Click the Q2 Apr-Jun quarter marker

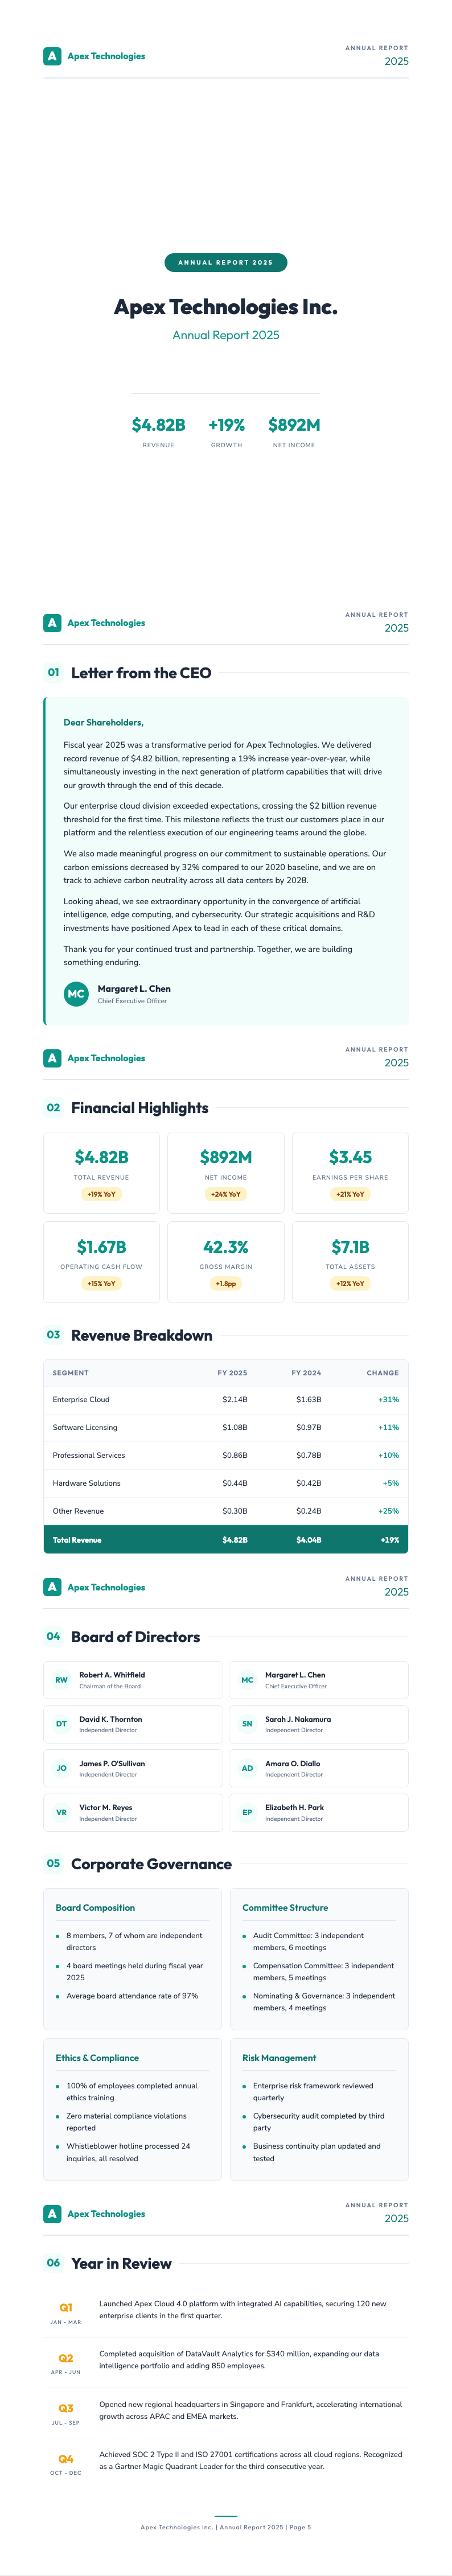[66, 2363]
